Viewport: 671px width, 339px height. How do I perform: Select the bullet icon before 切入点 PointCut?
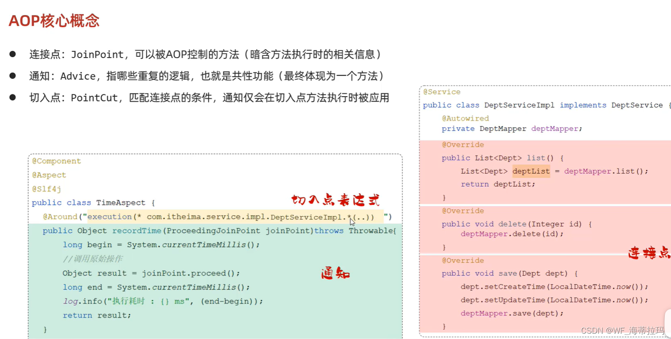[12, 97]
